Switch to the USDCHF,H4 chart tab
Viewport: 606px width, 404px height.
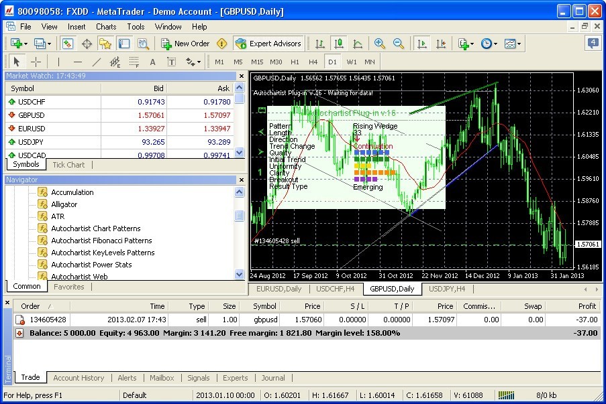click(x=336, y=289)
